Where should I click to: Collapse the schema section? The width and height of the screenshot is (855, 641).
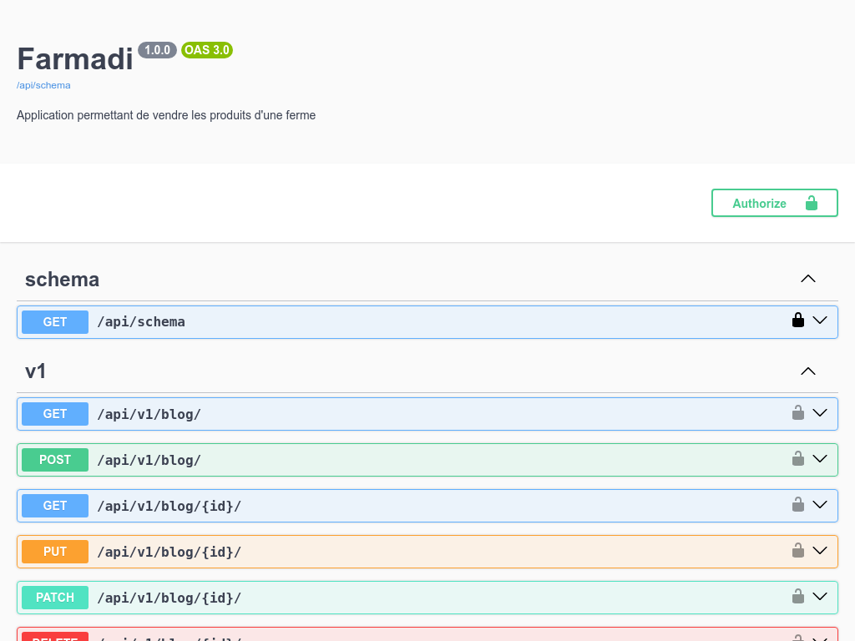point(807,279)
